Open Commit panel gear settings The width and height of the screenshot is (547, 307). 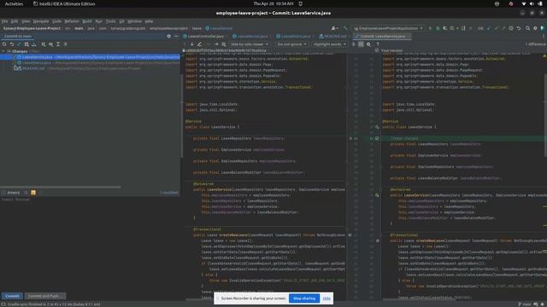[169, 36]
